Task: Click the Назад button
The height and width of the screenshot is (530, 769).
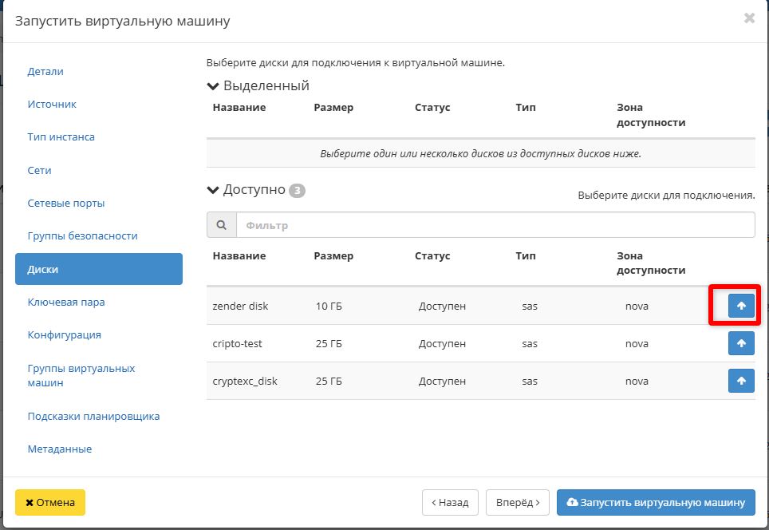Action: point(450,503)
